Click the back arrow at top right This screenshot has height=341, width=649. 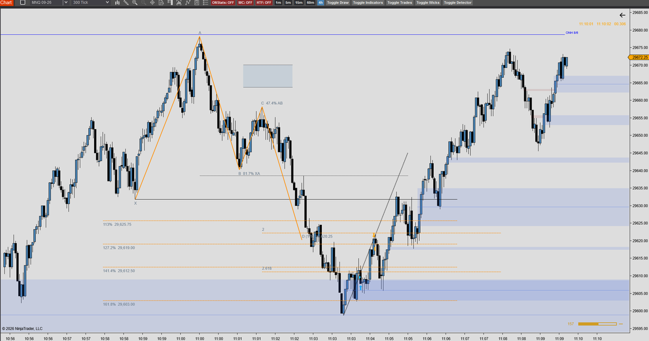click(x=622, y=15)
